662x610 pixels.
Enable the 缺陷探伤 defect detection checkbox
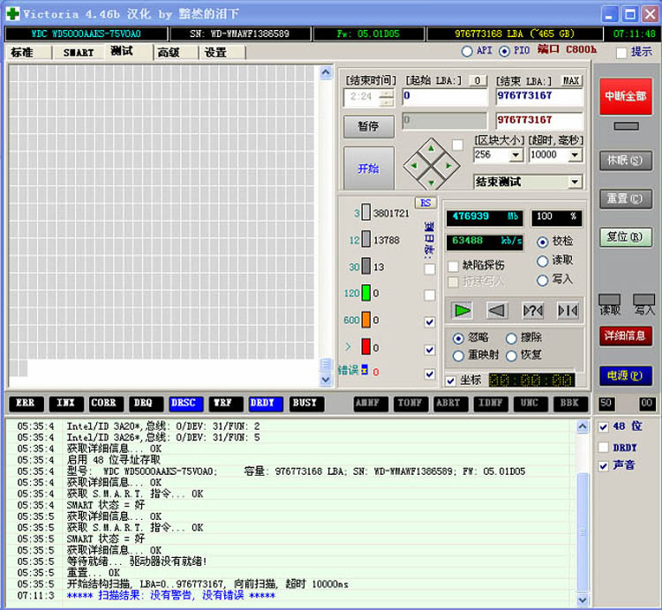(453, 266)
